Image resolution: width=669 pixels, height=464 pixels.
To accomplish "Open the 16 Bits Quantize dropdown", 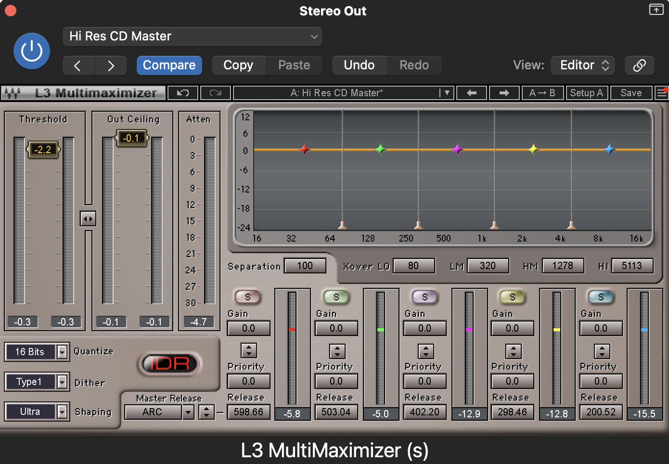I will click(37, 352).
